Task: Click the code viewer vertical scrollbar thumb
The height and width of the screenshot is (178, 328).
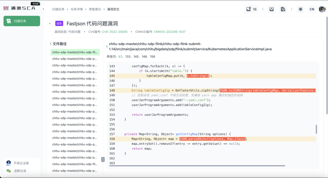Action: 316,129
